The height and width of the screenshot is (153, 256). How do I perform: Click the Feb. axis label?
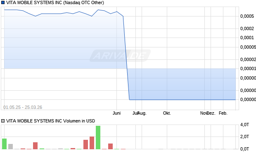pyautogui.click(x=223, y=113)
